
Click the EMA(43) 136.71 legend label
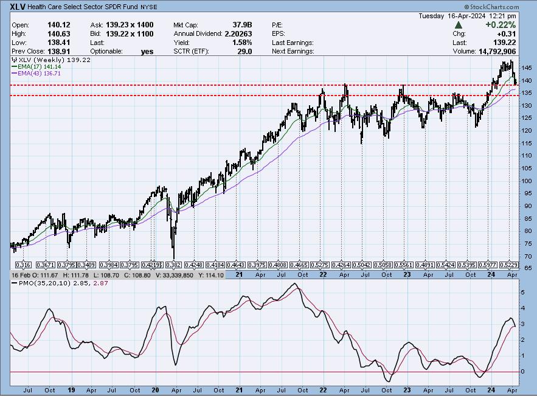pyautogui.click(x=40, y=74)
